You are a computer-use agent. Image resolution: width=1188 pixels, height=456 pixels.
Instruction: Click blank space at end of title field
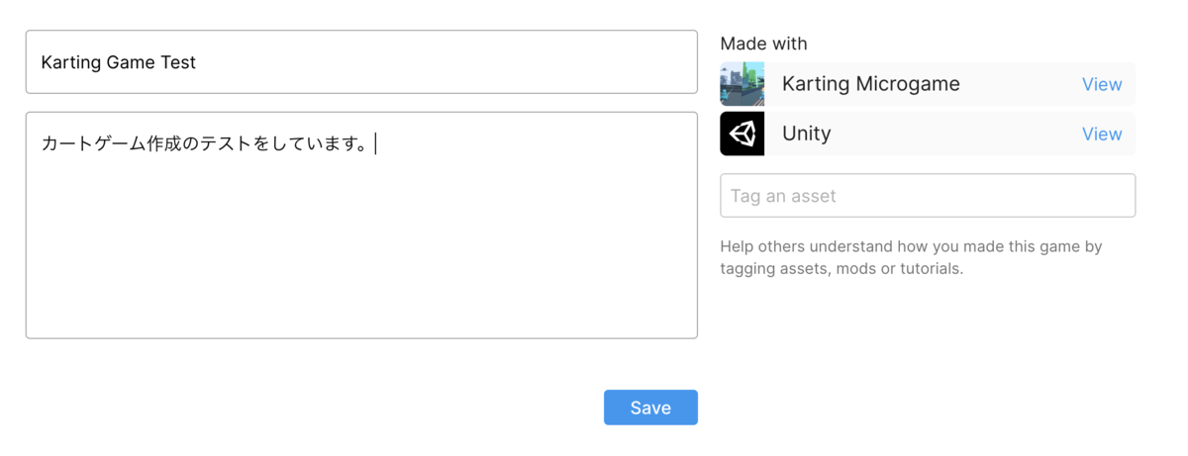[445, 62]
